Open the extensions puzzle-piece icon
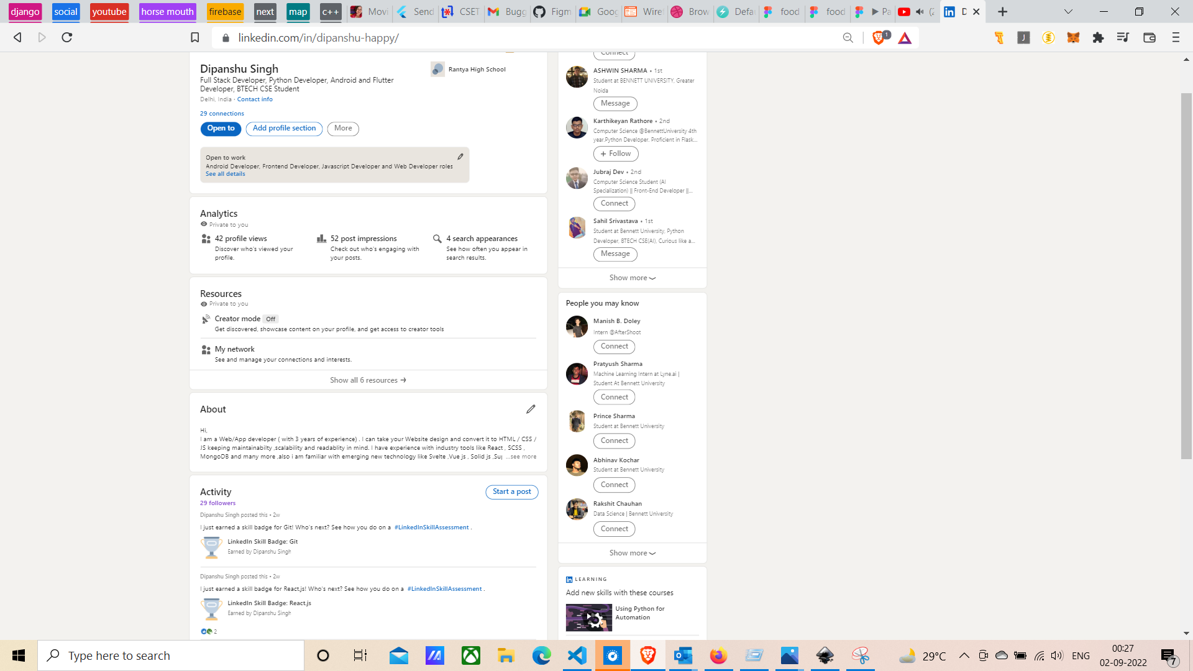This screenshot has height=671, width=1193. point(1098,38)
